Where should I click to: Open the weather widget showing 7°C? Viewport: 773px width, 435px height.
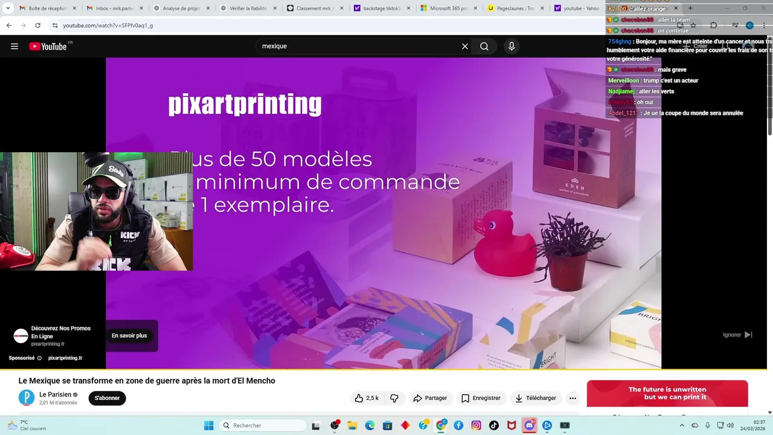pyautogui.click(x=27, y=425)
